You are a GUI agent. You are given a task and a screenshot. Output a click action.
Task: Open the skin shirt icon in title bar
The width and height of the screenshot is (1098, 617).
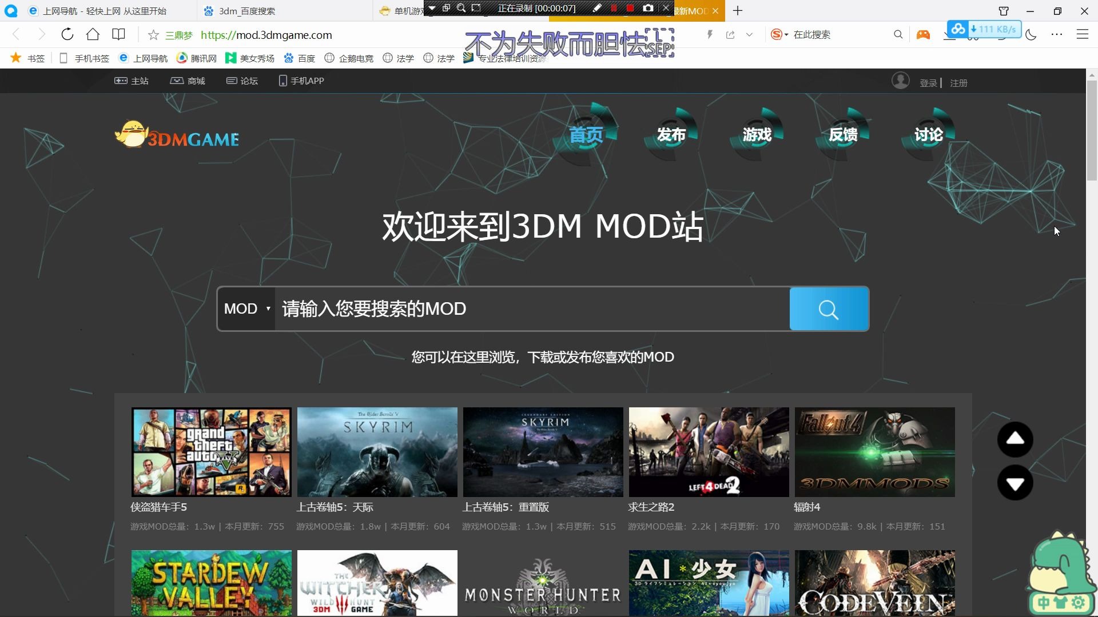[x=1004, y=11]
